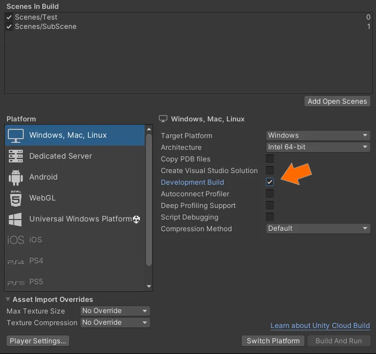Click the Unity badge beside Universal Windows Platform
Screen dimensions: 376x354
(x=137, y=219)
